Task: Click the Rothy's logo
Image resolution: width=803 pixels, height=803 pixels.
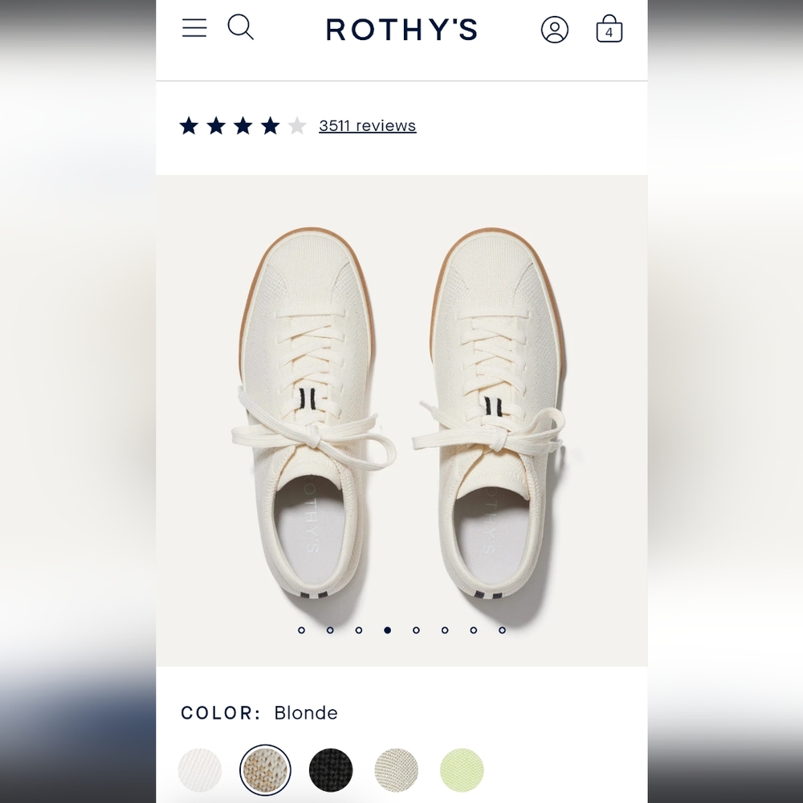Action: [x=401, y=30]
